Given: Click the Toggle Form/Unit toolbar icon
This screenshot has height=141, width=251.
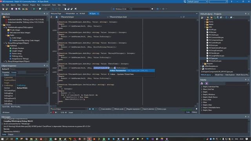Looking at the screenshot, I should tap(71, 9).
